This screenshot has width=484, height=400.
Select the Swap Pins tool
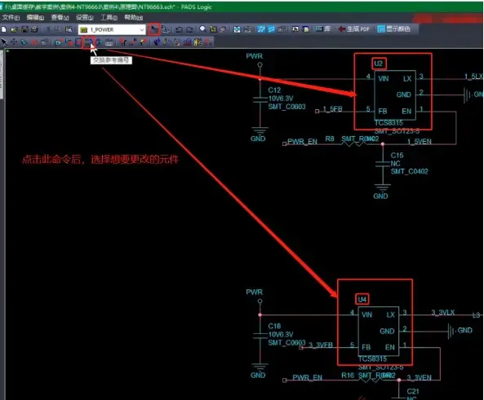(99, 42)
